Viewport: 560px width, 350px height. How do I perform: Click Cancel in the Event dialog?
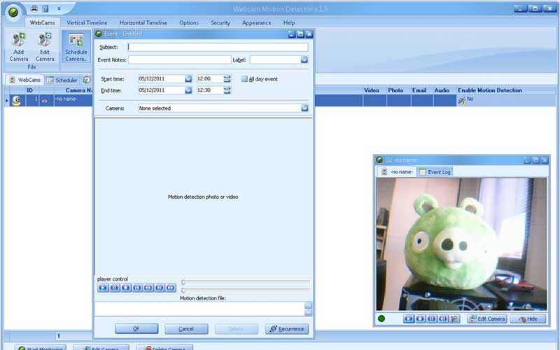pyautogui.click(x=186, y=328)
